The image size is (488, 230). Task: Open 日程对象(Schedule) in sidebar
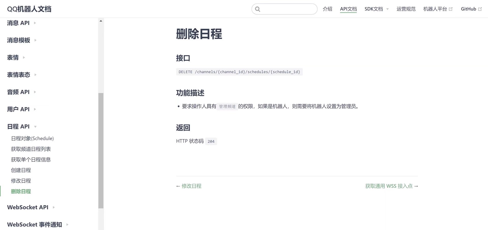tap(32, 139)
